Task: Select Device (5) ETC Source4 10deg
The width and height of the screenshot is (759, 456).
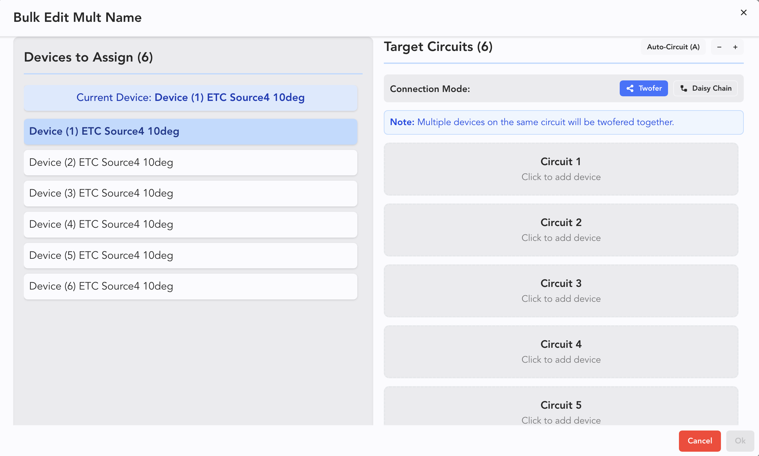Action: point(190,255)
